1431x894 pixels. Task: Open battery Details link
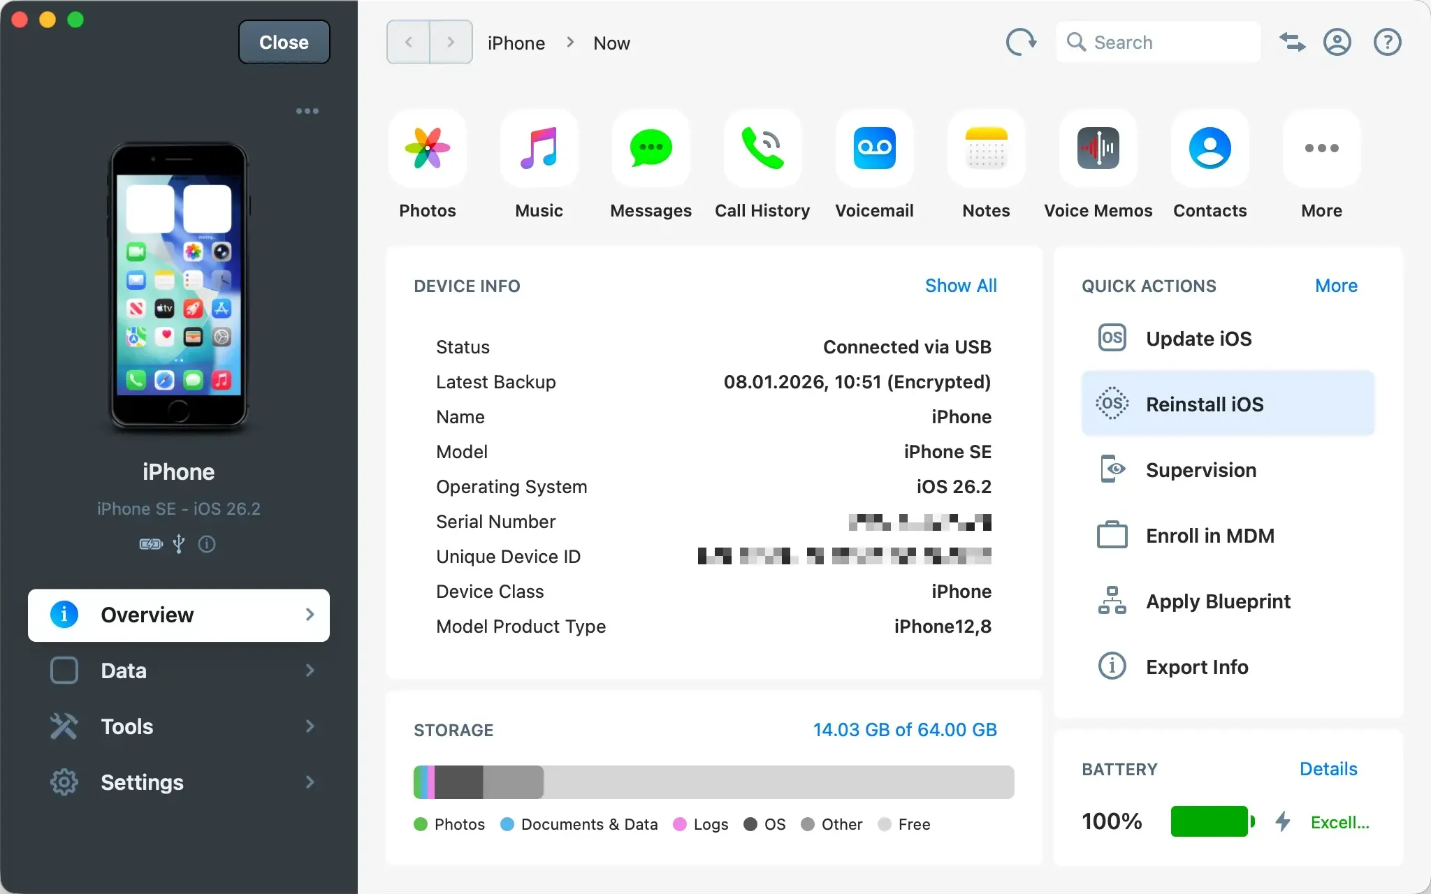(1328, 768)
